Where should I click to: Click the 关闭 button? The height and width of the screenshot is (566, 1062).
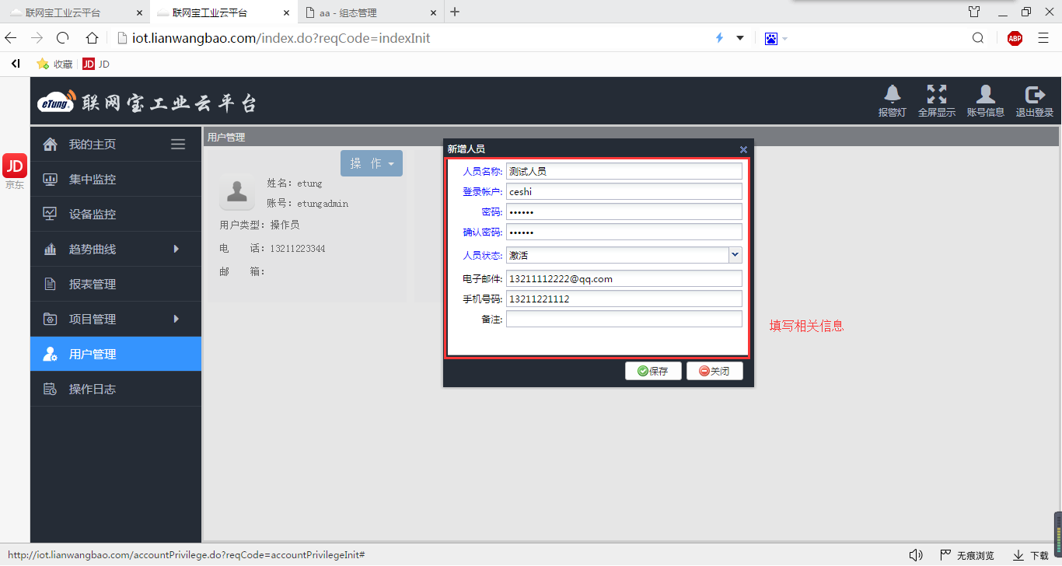714,371
